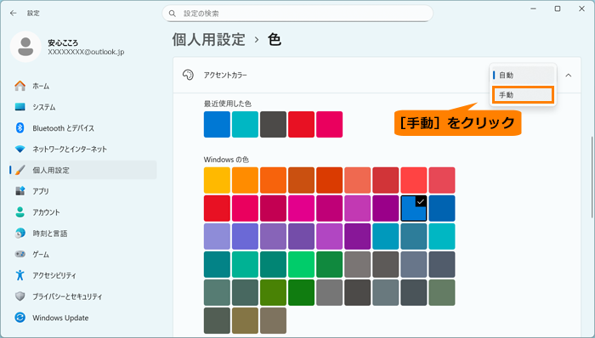Viewport: 595px width, 338px height.
Task: Click the Windows Update sync icon
Action: tap(20, 318)
